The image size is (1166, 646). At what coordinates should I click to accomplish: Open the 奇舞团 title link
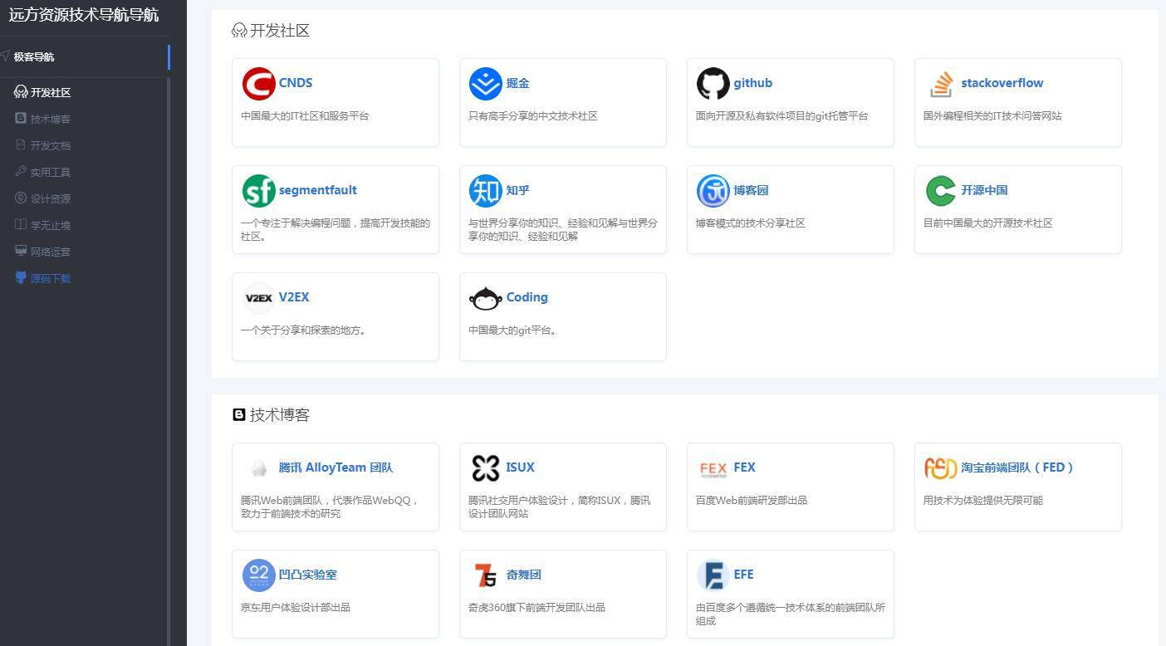coord(524,575)
